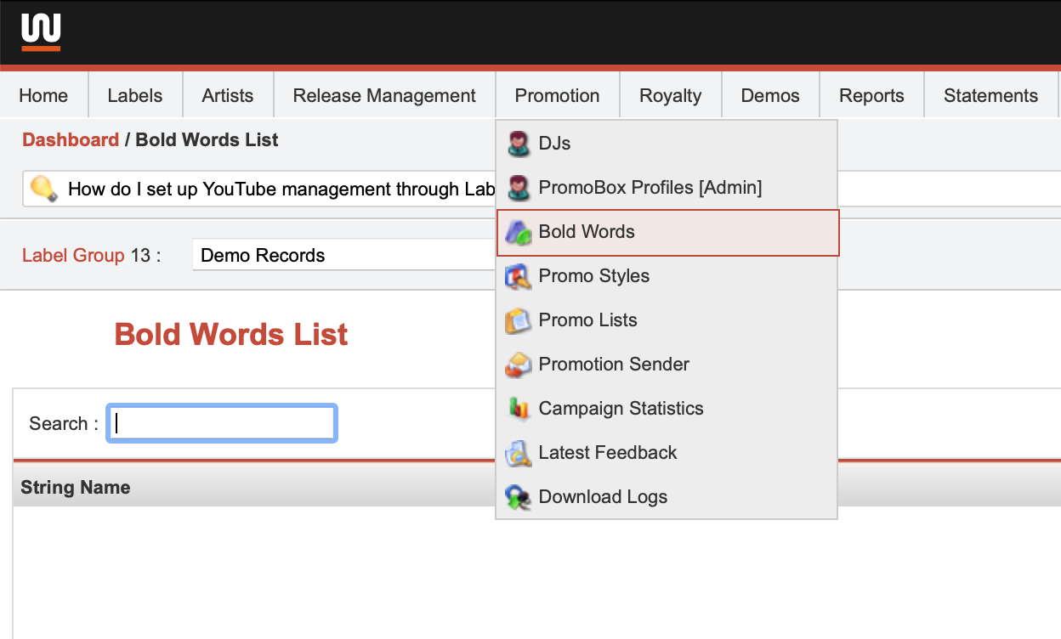The image size is (1061, 639).
Task: Open the Release Management menu
Action: (384, 96)
